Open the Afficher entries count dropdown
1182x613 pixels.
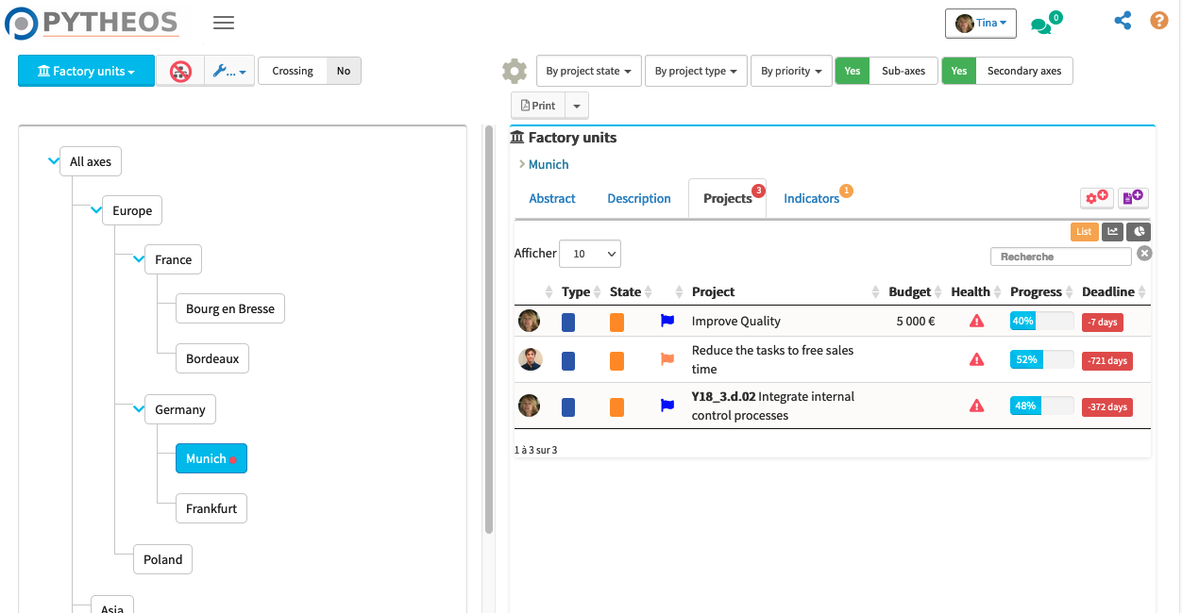(590, 254)
